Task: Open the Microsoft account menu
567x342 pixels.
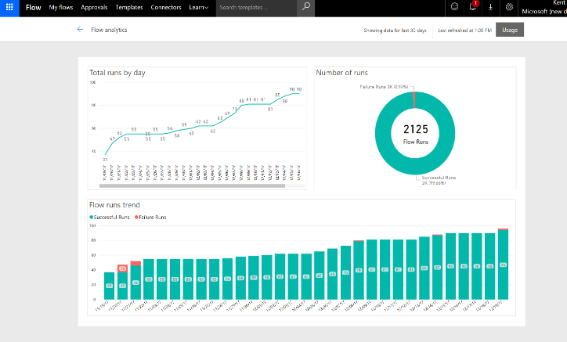Action: 544,8
